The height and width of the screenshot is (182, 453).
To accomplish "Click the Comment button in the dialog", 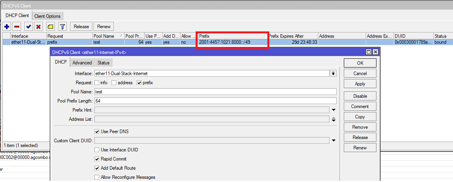I will pos(360,106).
